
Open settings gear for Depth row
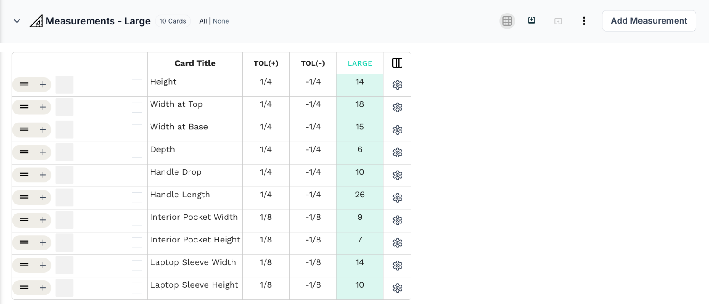[x=397, y=152]
